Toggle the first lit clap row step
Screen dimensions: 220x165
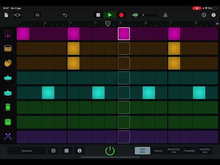coord(73,63)
